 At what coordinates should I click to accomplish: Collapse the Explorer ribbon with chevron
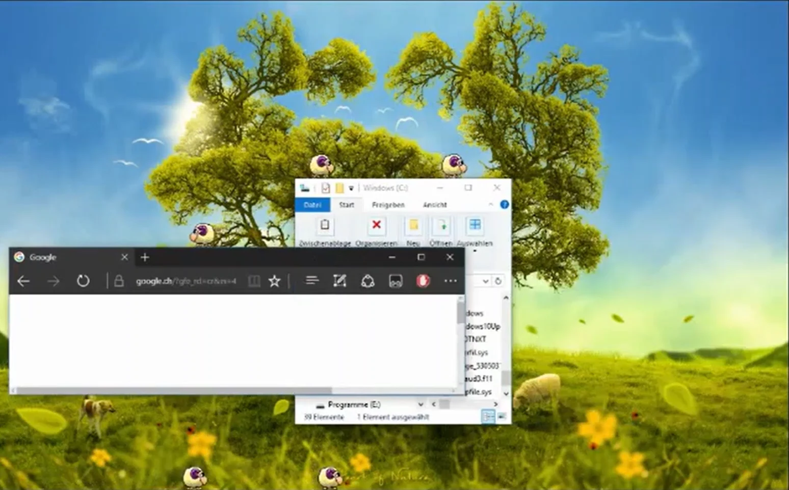click(x=491, y=204)
